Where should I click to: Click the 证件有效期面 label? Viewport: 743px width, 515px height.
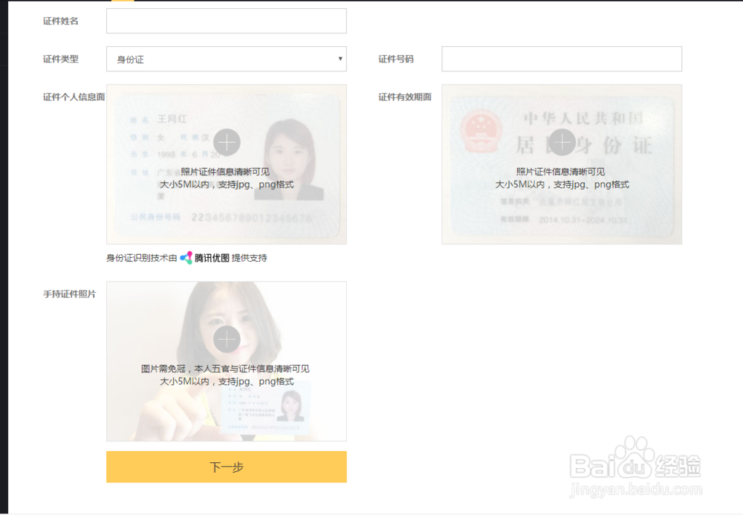(x=405, y=97)
